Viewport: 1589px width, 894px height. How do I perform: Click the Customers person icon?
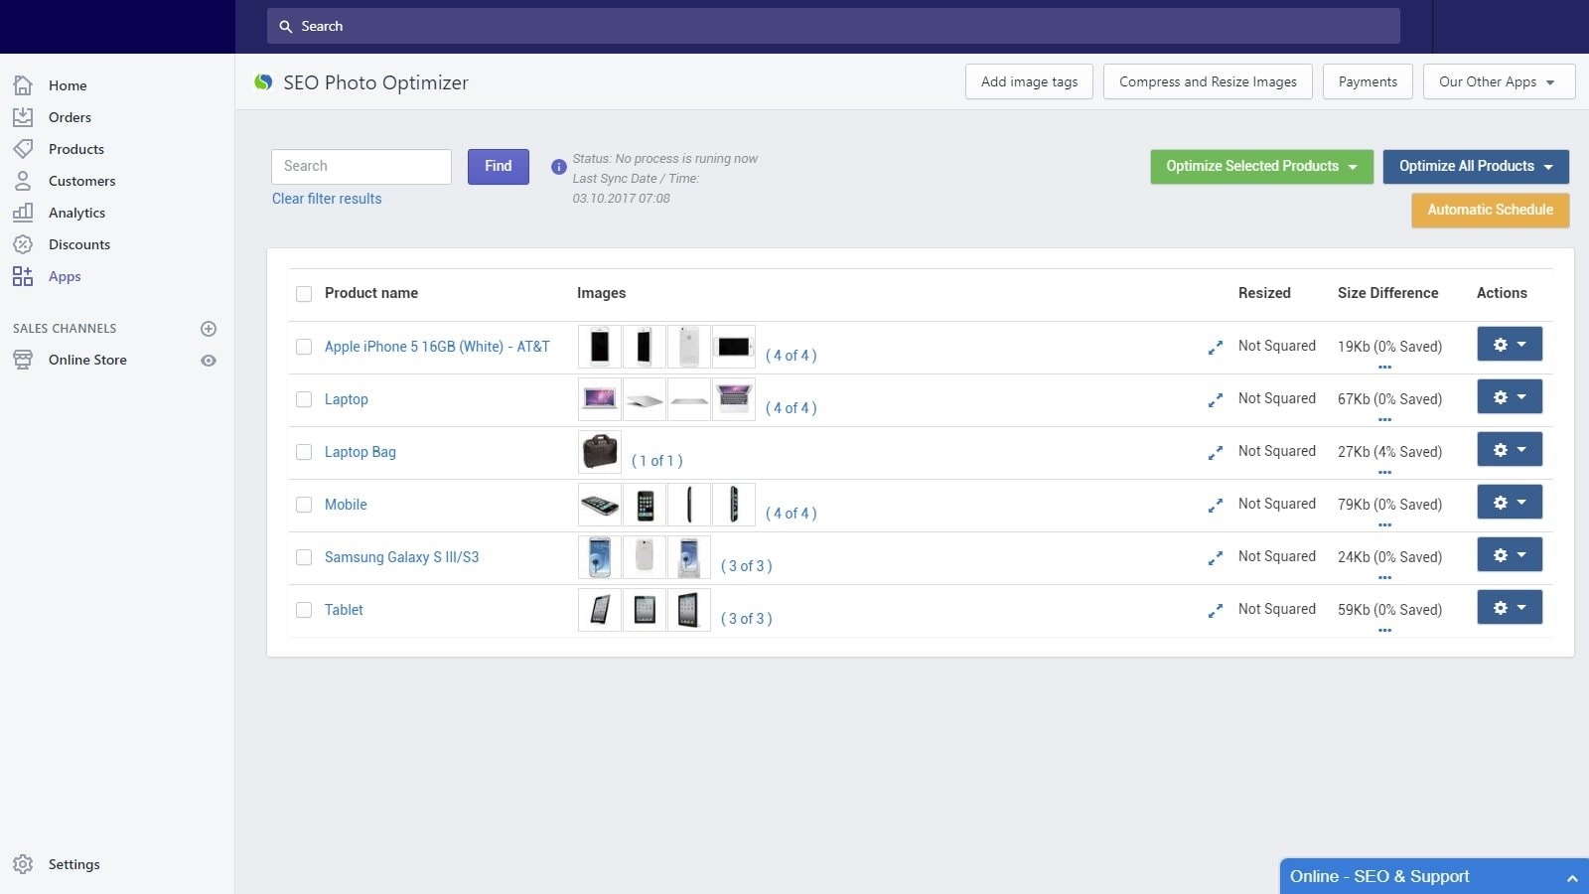(x=23, y=181)
